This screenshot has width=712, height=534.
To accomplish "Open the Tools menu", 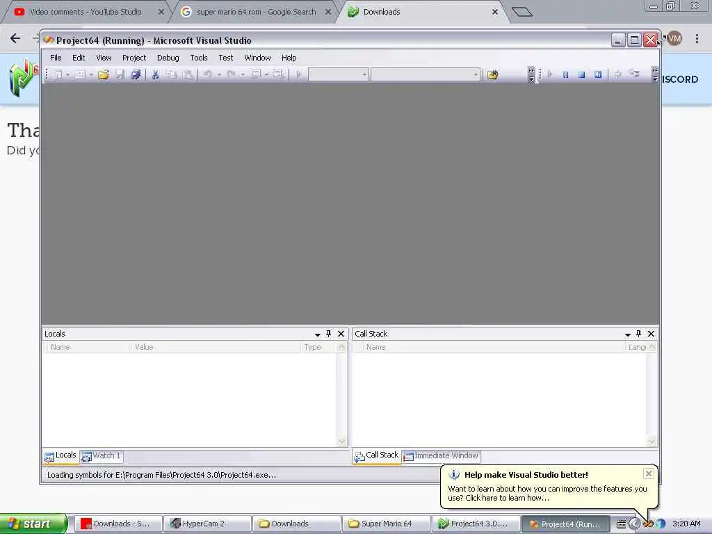I will [x=198, y=58].
